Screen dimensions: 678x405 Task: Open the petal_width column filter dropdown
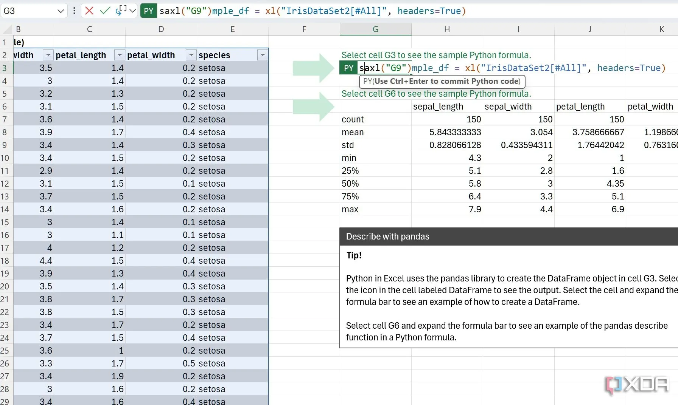[191, 55]
